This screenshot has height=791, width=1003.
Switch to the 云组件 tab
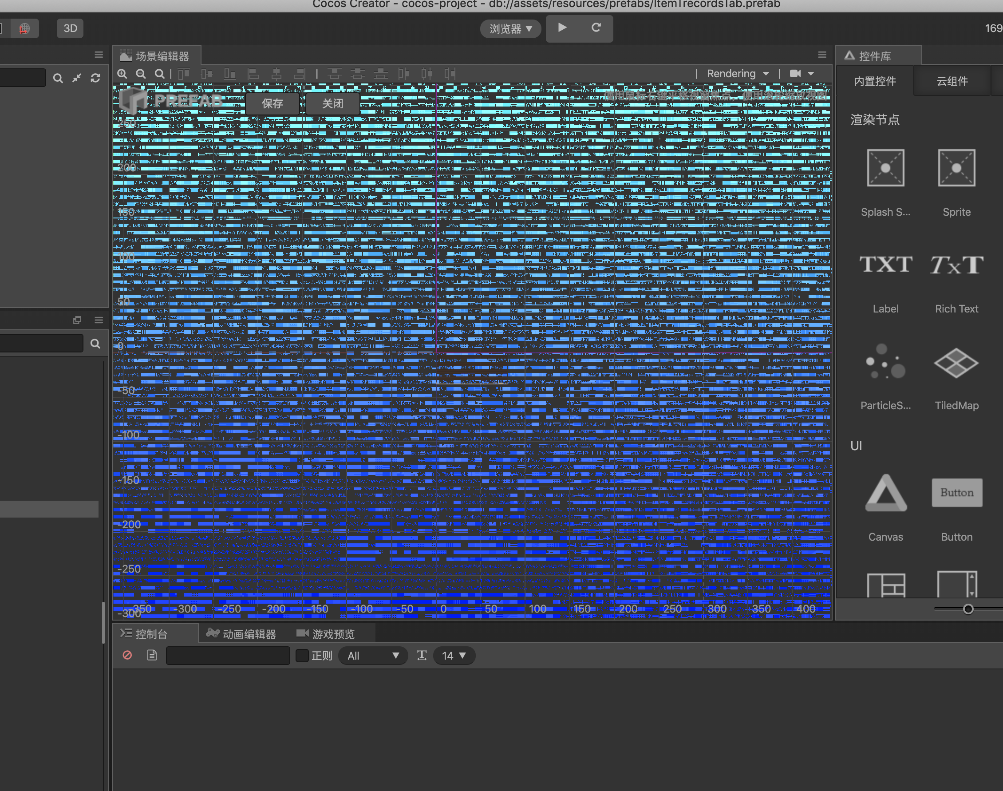tap(952, 81)
